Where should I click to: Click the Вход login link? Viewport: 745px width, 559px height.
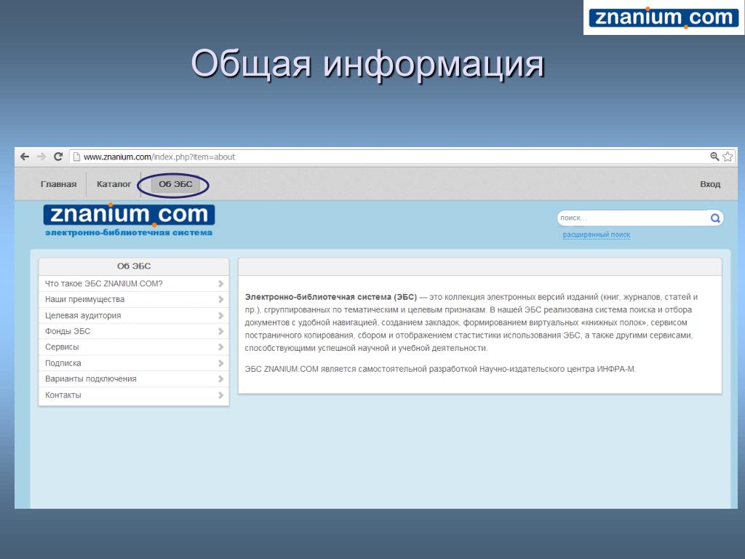[710, 184]
